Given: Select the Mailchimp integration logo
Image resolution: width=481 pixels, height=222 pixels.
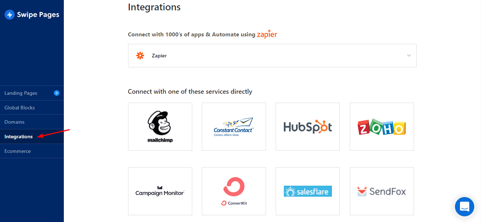Looking at the screenshot, I should [160, 127].
